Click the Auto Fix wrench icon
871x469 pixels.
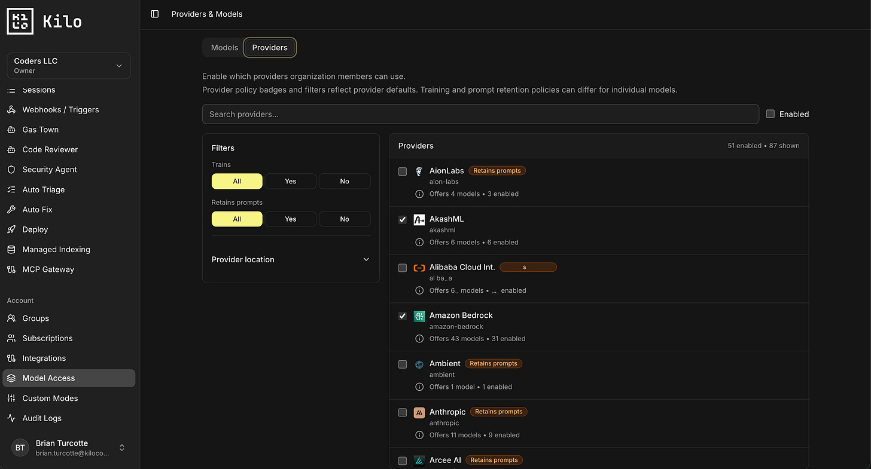tap(11, 210)
